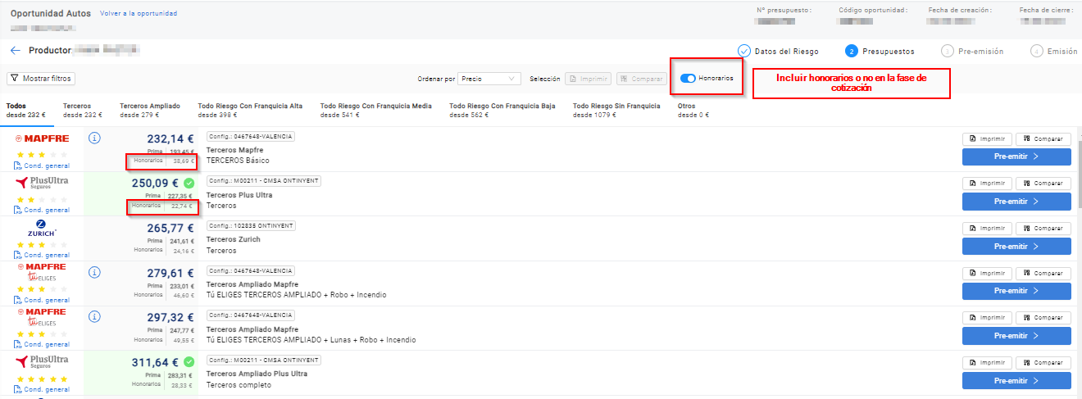
Task: Click the Selección Imprimir toolbar button
Action: tap(589, 79)
